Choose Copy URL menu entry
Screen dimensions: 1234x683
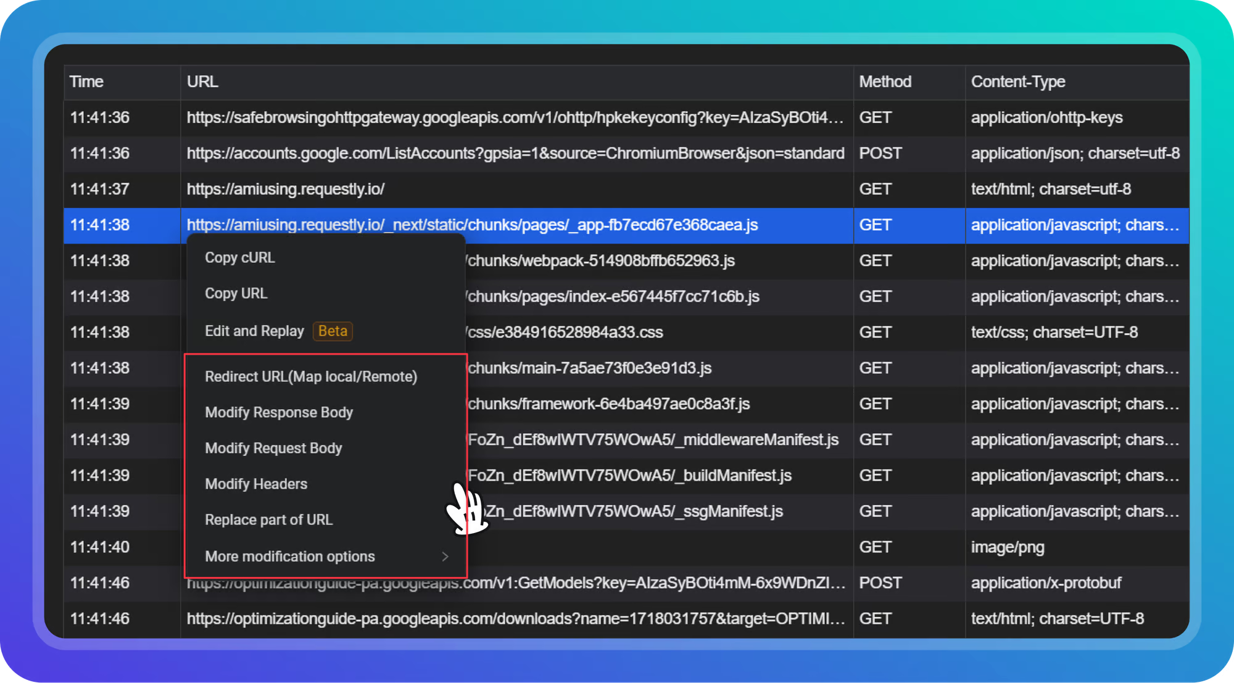point(236,294)
